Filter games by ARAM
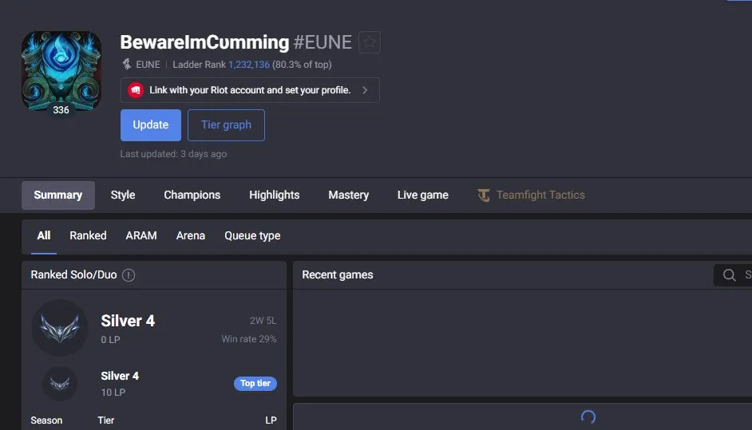 coord(141,236)
